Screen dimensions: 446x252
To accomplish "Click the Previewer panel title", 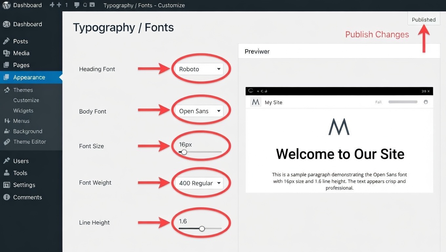I will (x=257, y=52).
